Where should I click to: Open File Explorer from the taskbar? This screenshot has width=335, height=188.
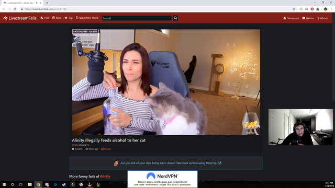click(x=30, y=184)
